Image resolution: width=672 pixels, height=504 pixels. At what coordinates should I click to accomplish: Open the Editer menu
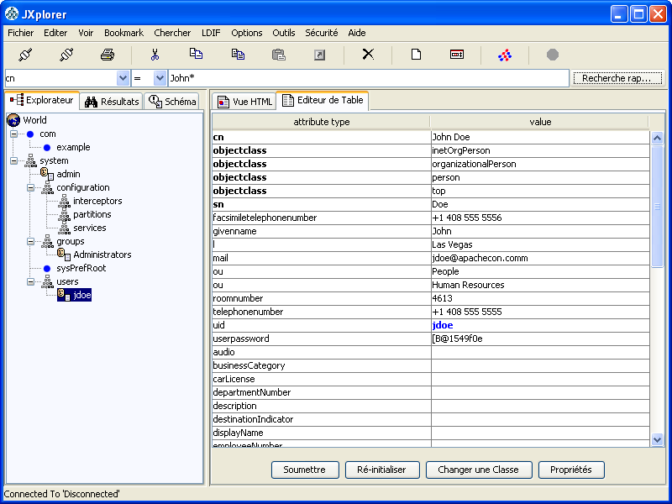[x=55, y=33]
